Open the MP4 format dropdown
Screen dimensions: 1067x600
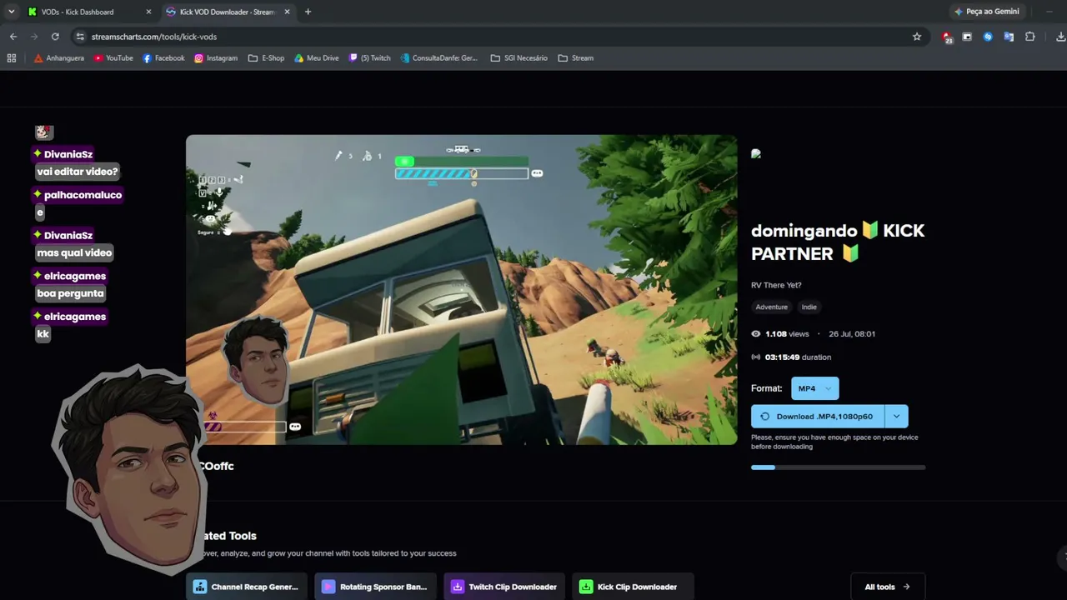814,388
